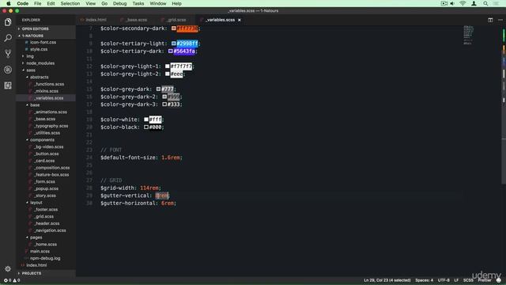Switch to the _grid.scss editor tab
Viewport: 506px width, 285px height.
point(176,20)
